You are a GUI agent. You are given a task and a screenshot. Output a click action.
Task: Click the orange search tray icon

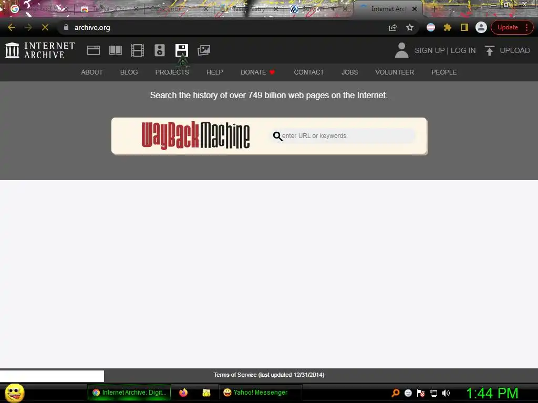pos(396,393)
